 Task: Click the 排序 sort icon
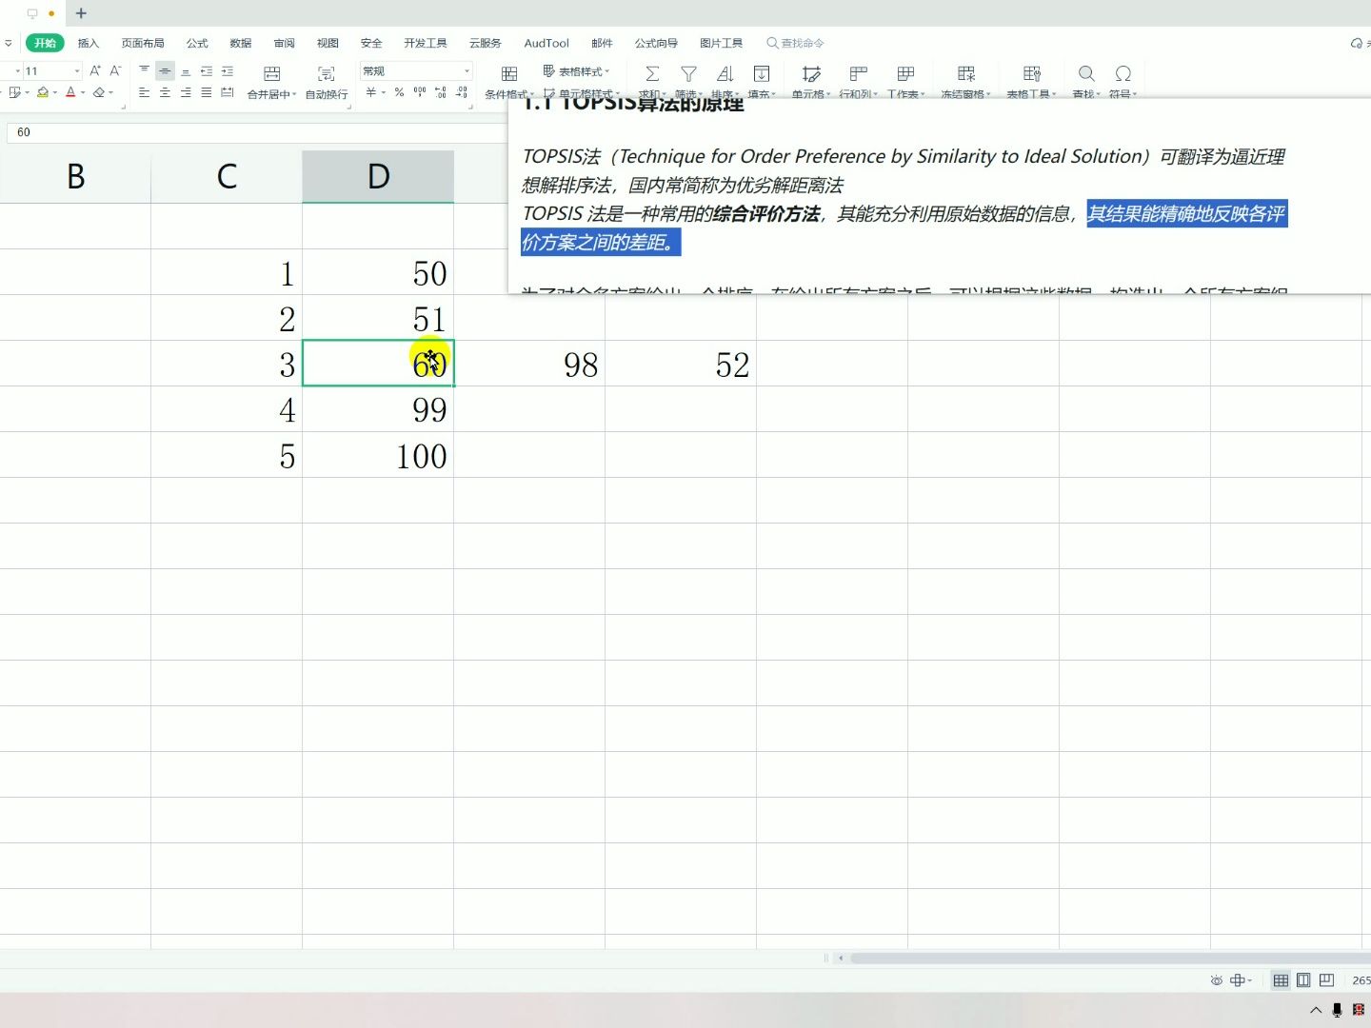[x=725, y=73]
